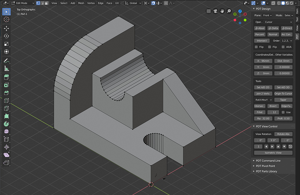Choose the Rotate tool

(7, 36)
